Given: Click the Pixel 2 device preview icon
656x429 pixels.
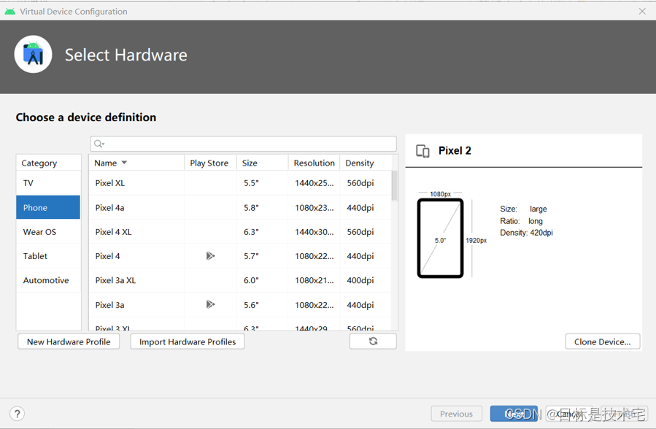Looking at the screenshot, I should (422, 151).
